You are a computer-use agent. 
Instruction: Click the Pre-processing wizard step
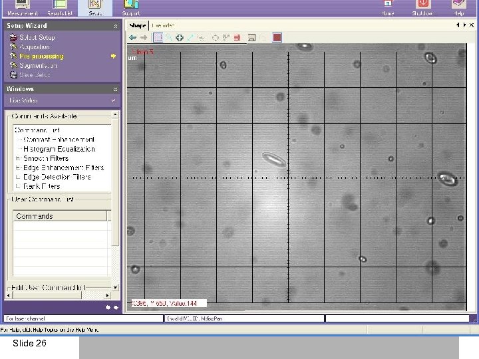41,56
